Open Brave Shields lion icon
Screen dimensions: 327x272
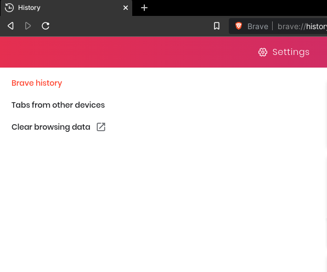pyautogui.click(x=239, y=26)
